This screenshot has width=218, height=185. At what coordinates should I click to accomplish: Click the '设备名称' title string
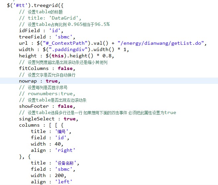tap(66, 163)
